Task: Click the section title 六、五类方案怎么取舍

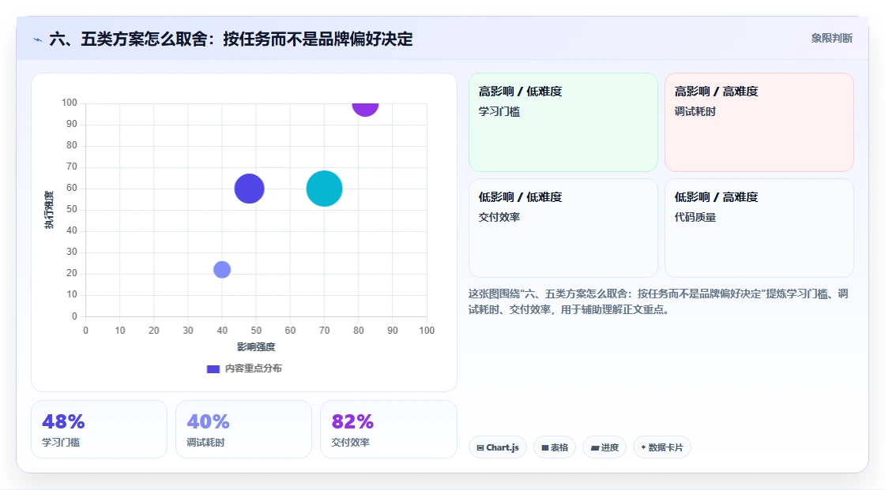Action: click(231, 39)
